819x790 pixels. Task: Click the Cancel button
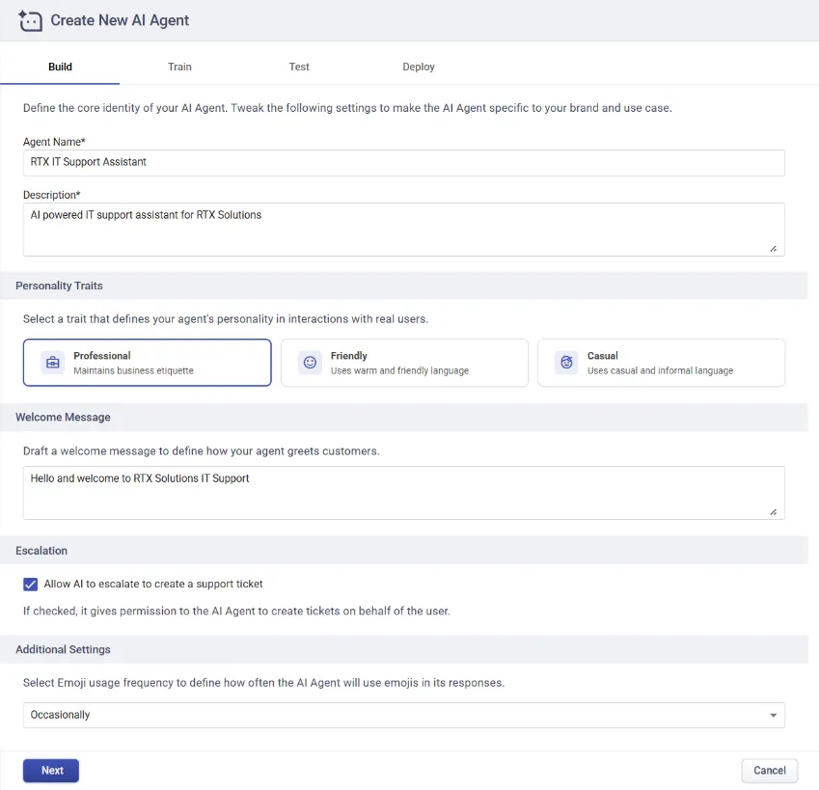click(769, 771)
